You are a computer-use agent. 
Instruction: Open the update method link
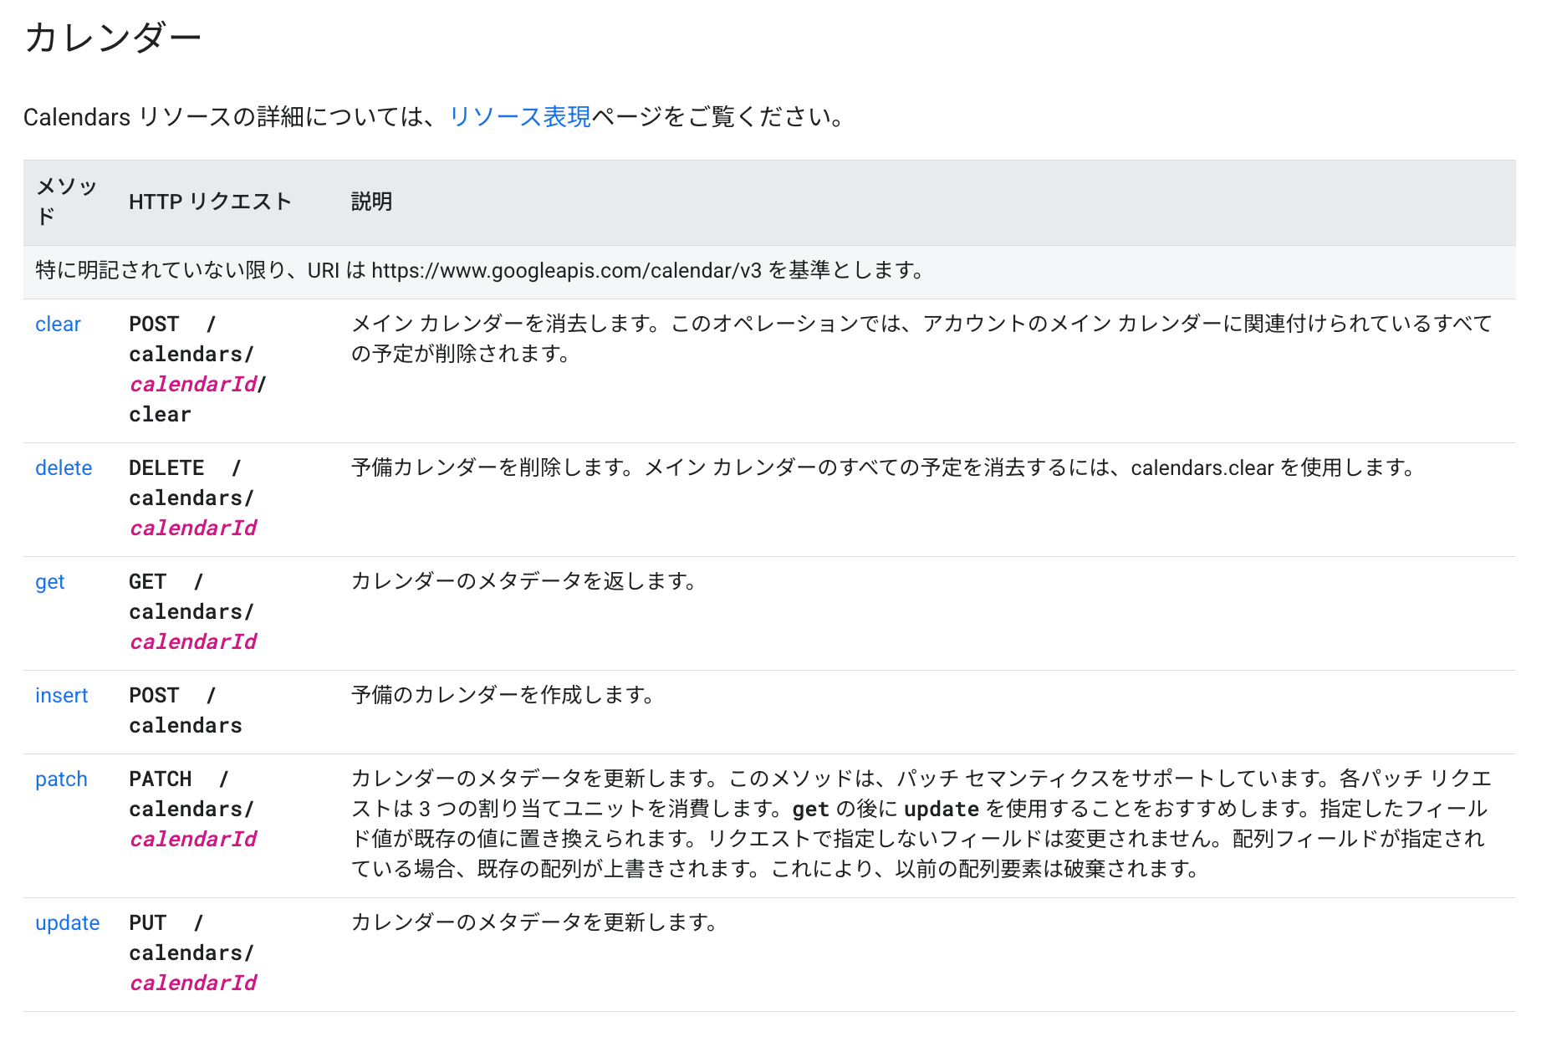[x=67, y=923]
